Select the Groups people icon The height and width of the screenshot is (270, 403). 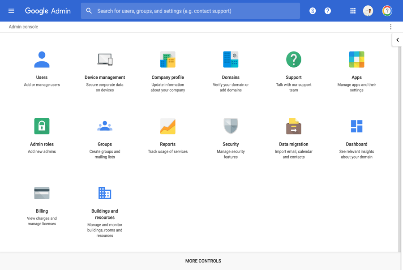click(x=105, y=126)
